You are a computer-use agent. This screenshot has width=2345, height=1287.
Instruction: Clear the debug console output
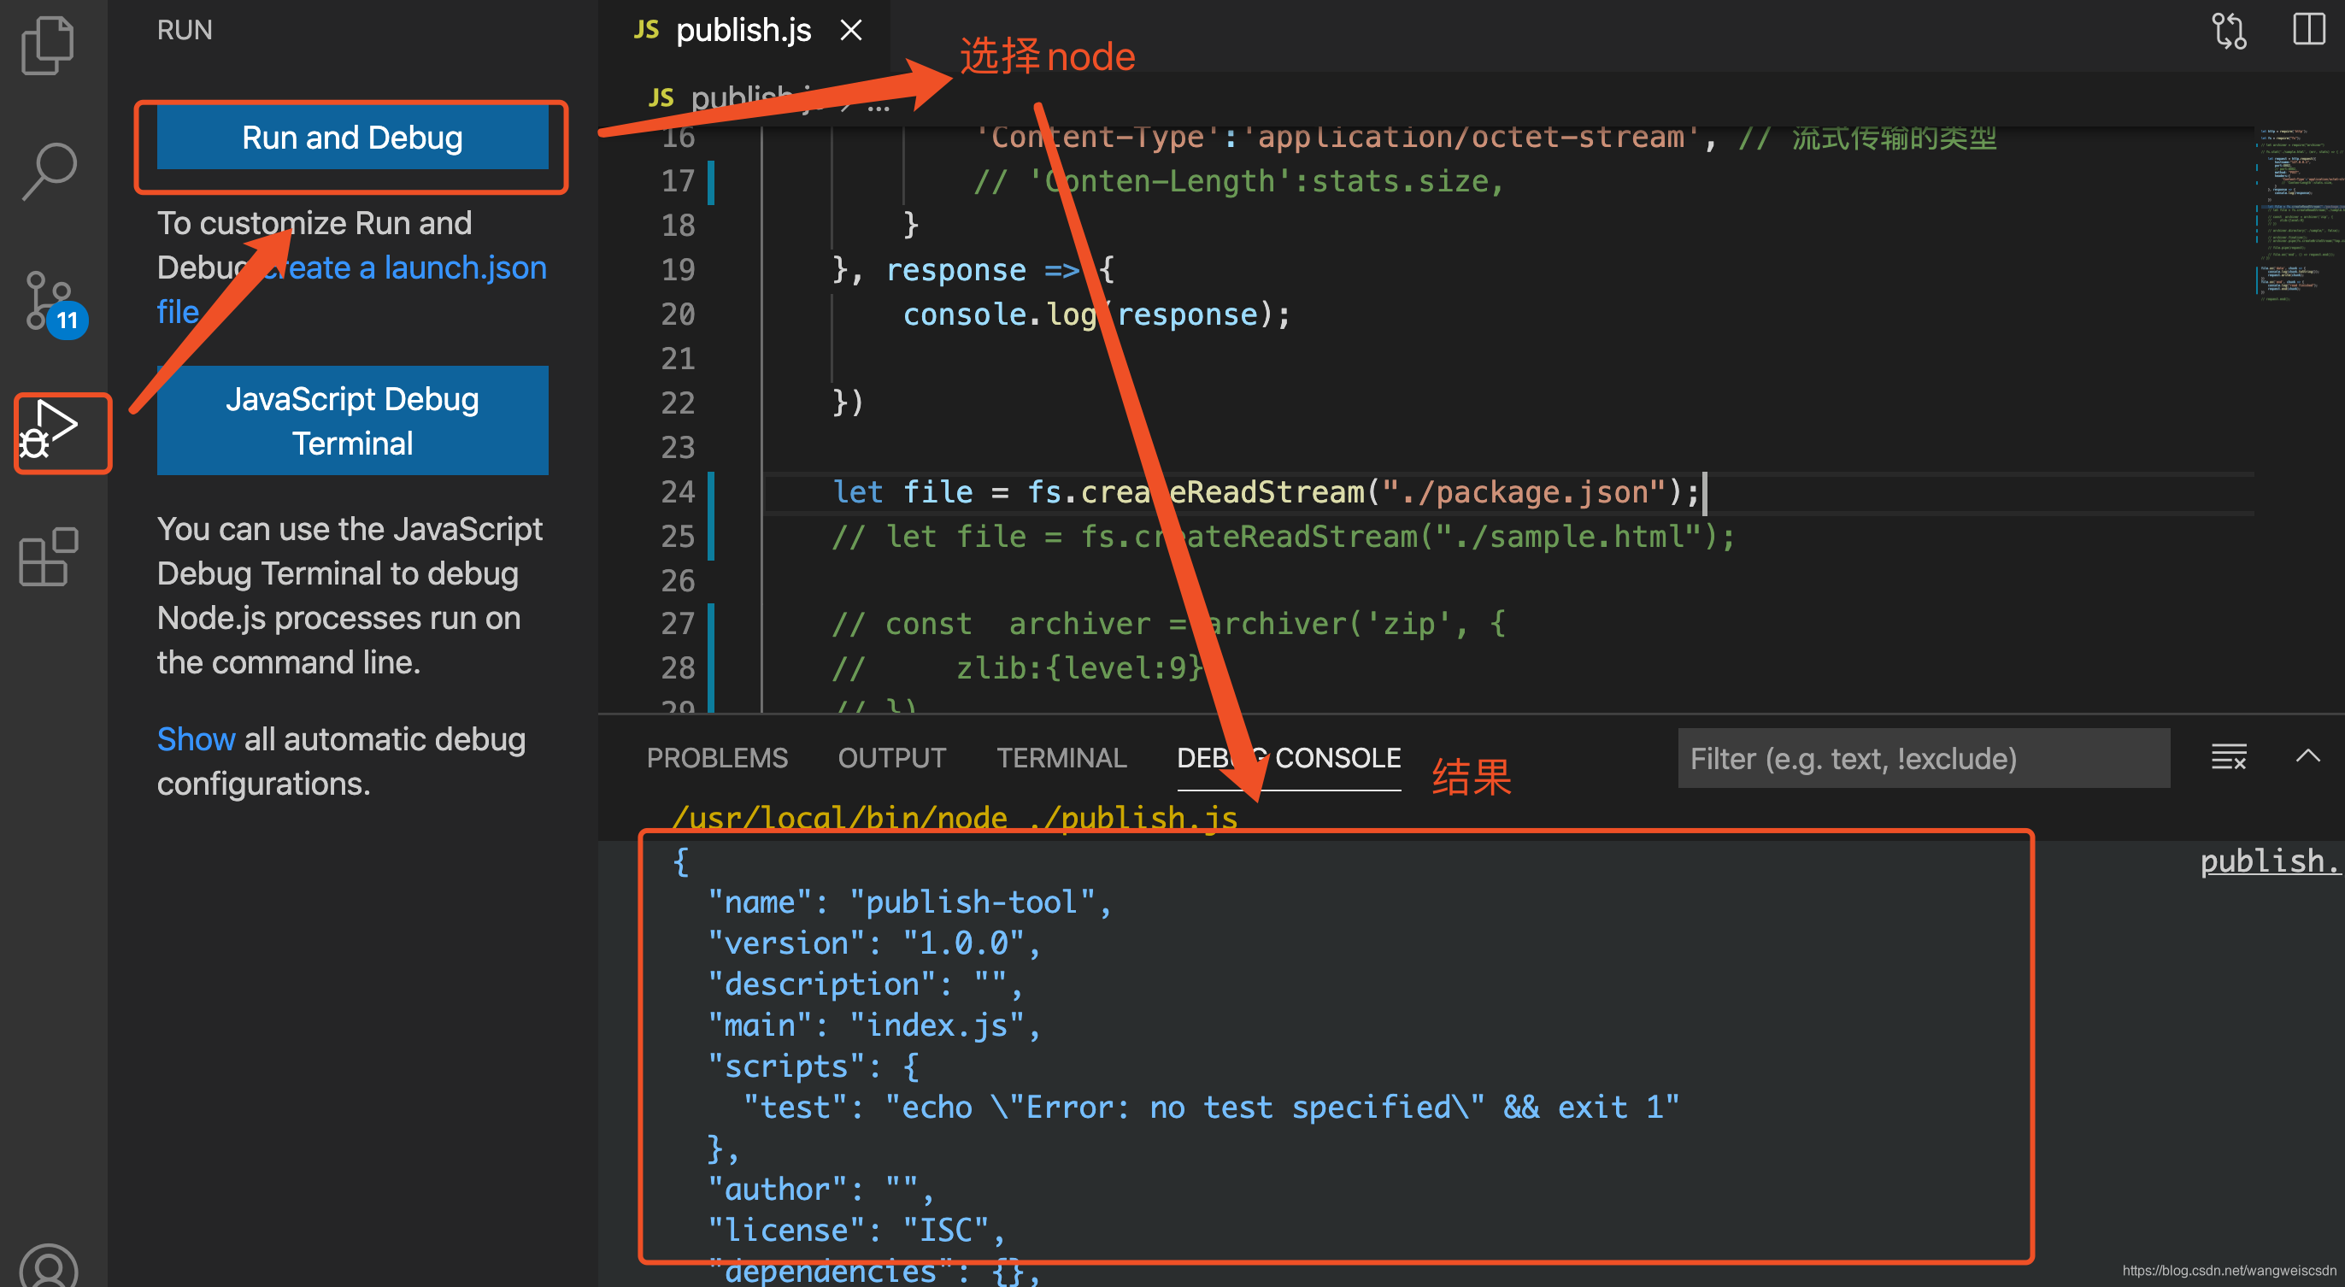pyautogui.click(x=2229, y=757)
